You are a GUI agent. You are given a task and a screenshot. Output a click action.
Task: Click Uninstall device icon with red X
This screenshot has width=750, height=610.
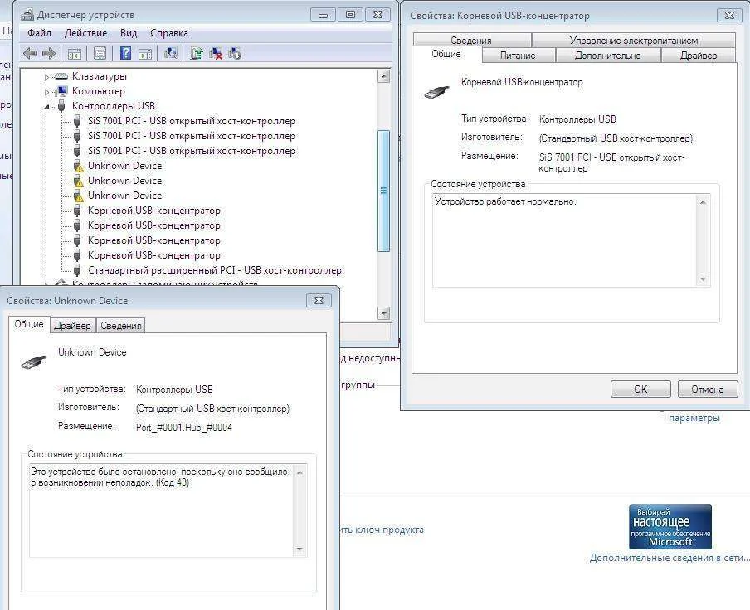coord(216,54)
